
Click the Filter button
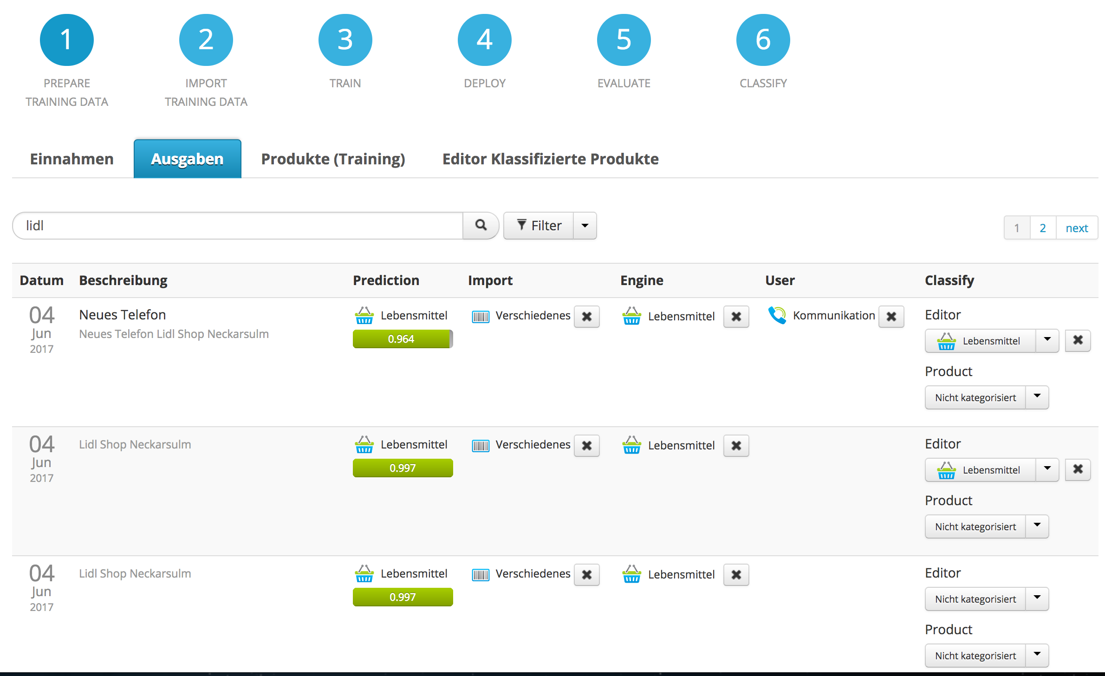tap(539, 226)
